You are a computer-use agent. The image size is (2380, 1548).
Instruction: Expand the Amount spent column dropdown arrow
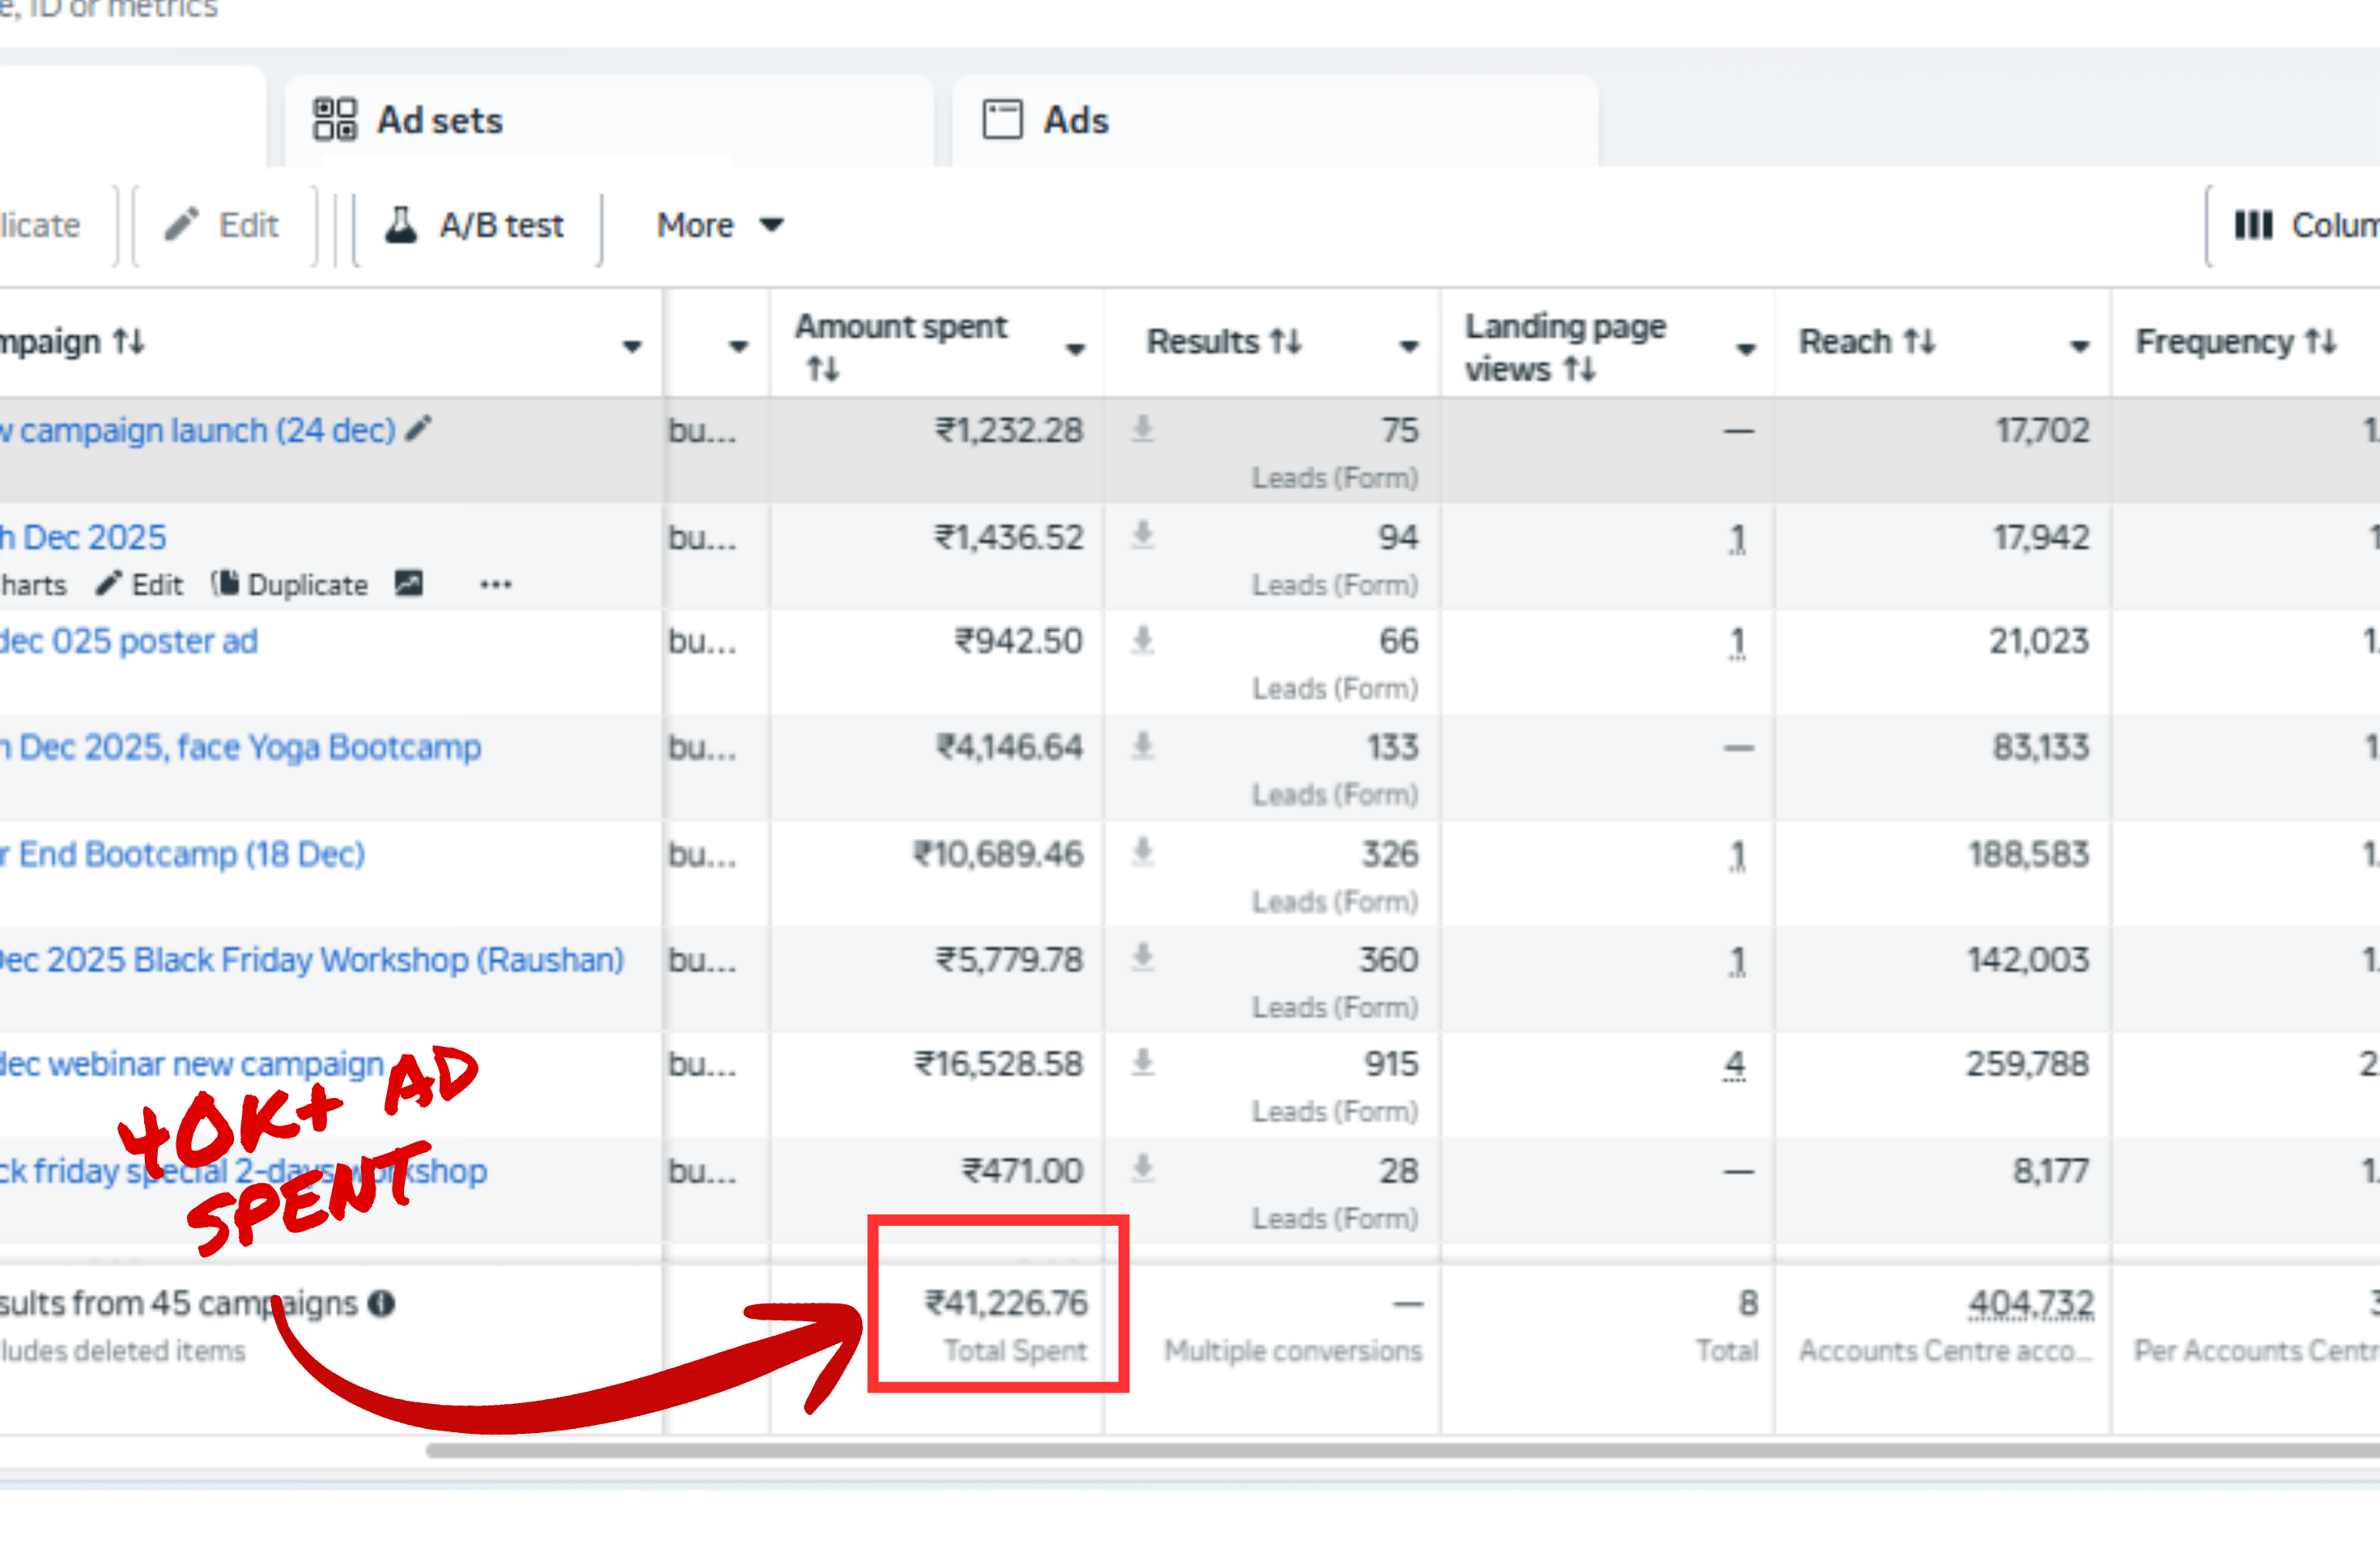click(x=1075, y=348)
